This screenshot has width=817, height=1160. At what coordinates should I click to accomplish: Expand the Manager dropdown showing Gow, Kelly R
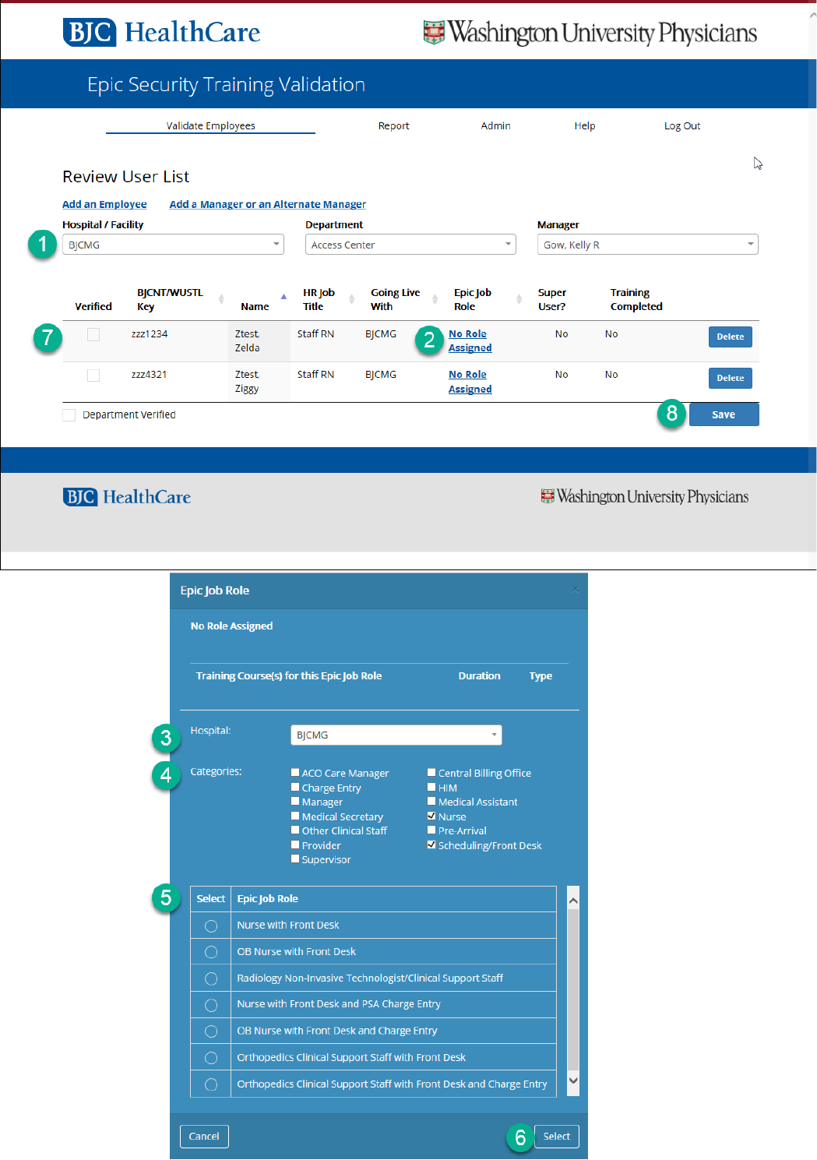click(647, 245)
